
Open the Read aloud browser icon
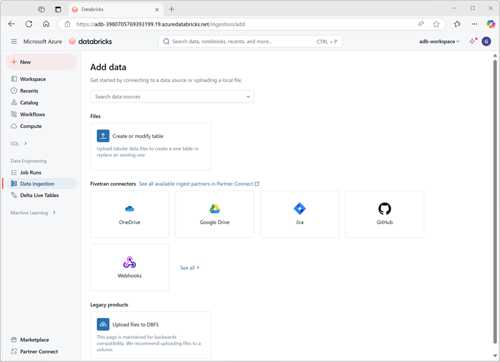[421, 24]
